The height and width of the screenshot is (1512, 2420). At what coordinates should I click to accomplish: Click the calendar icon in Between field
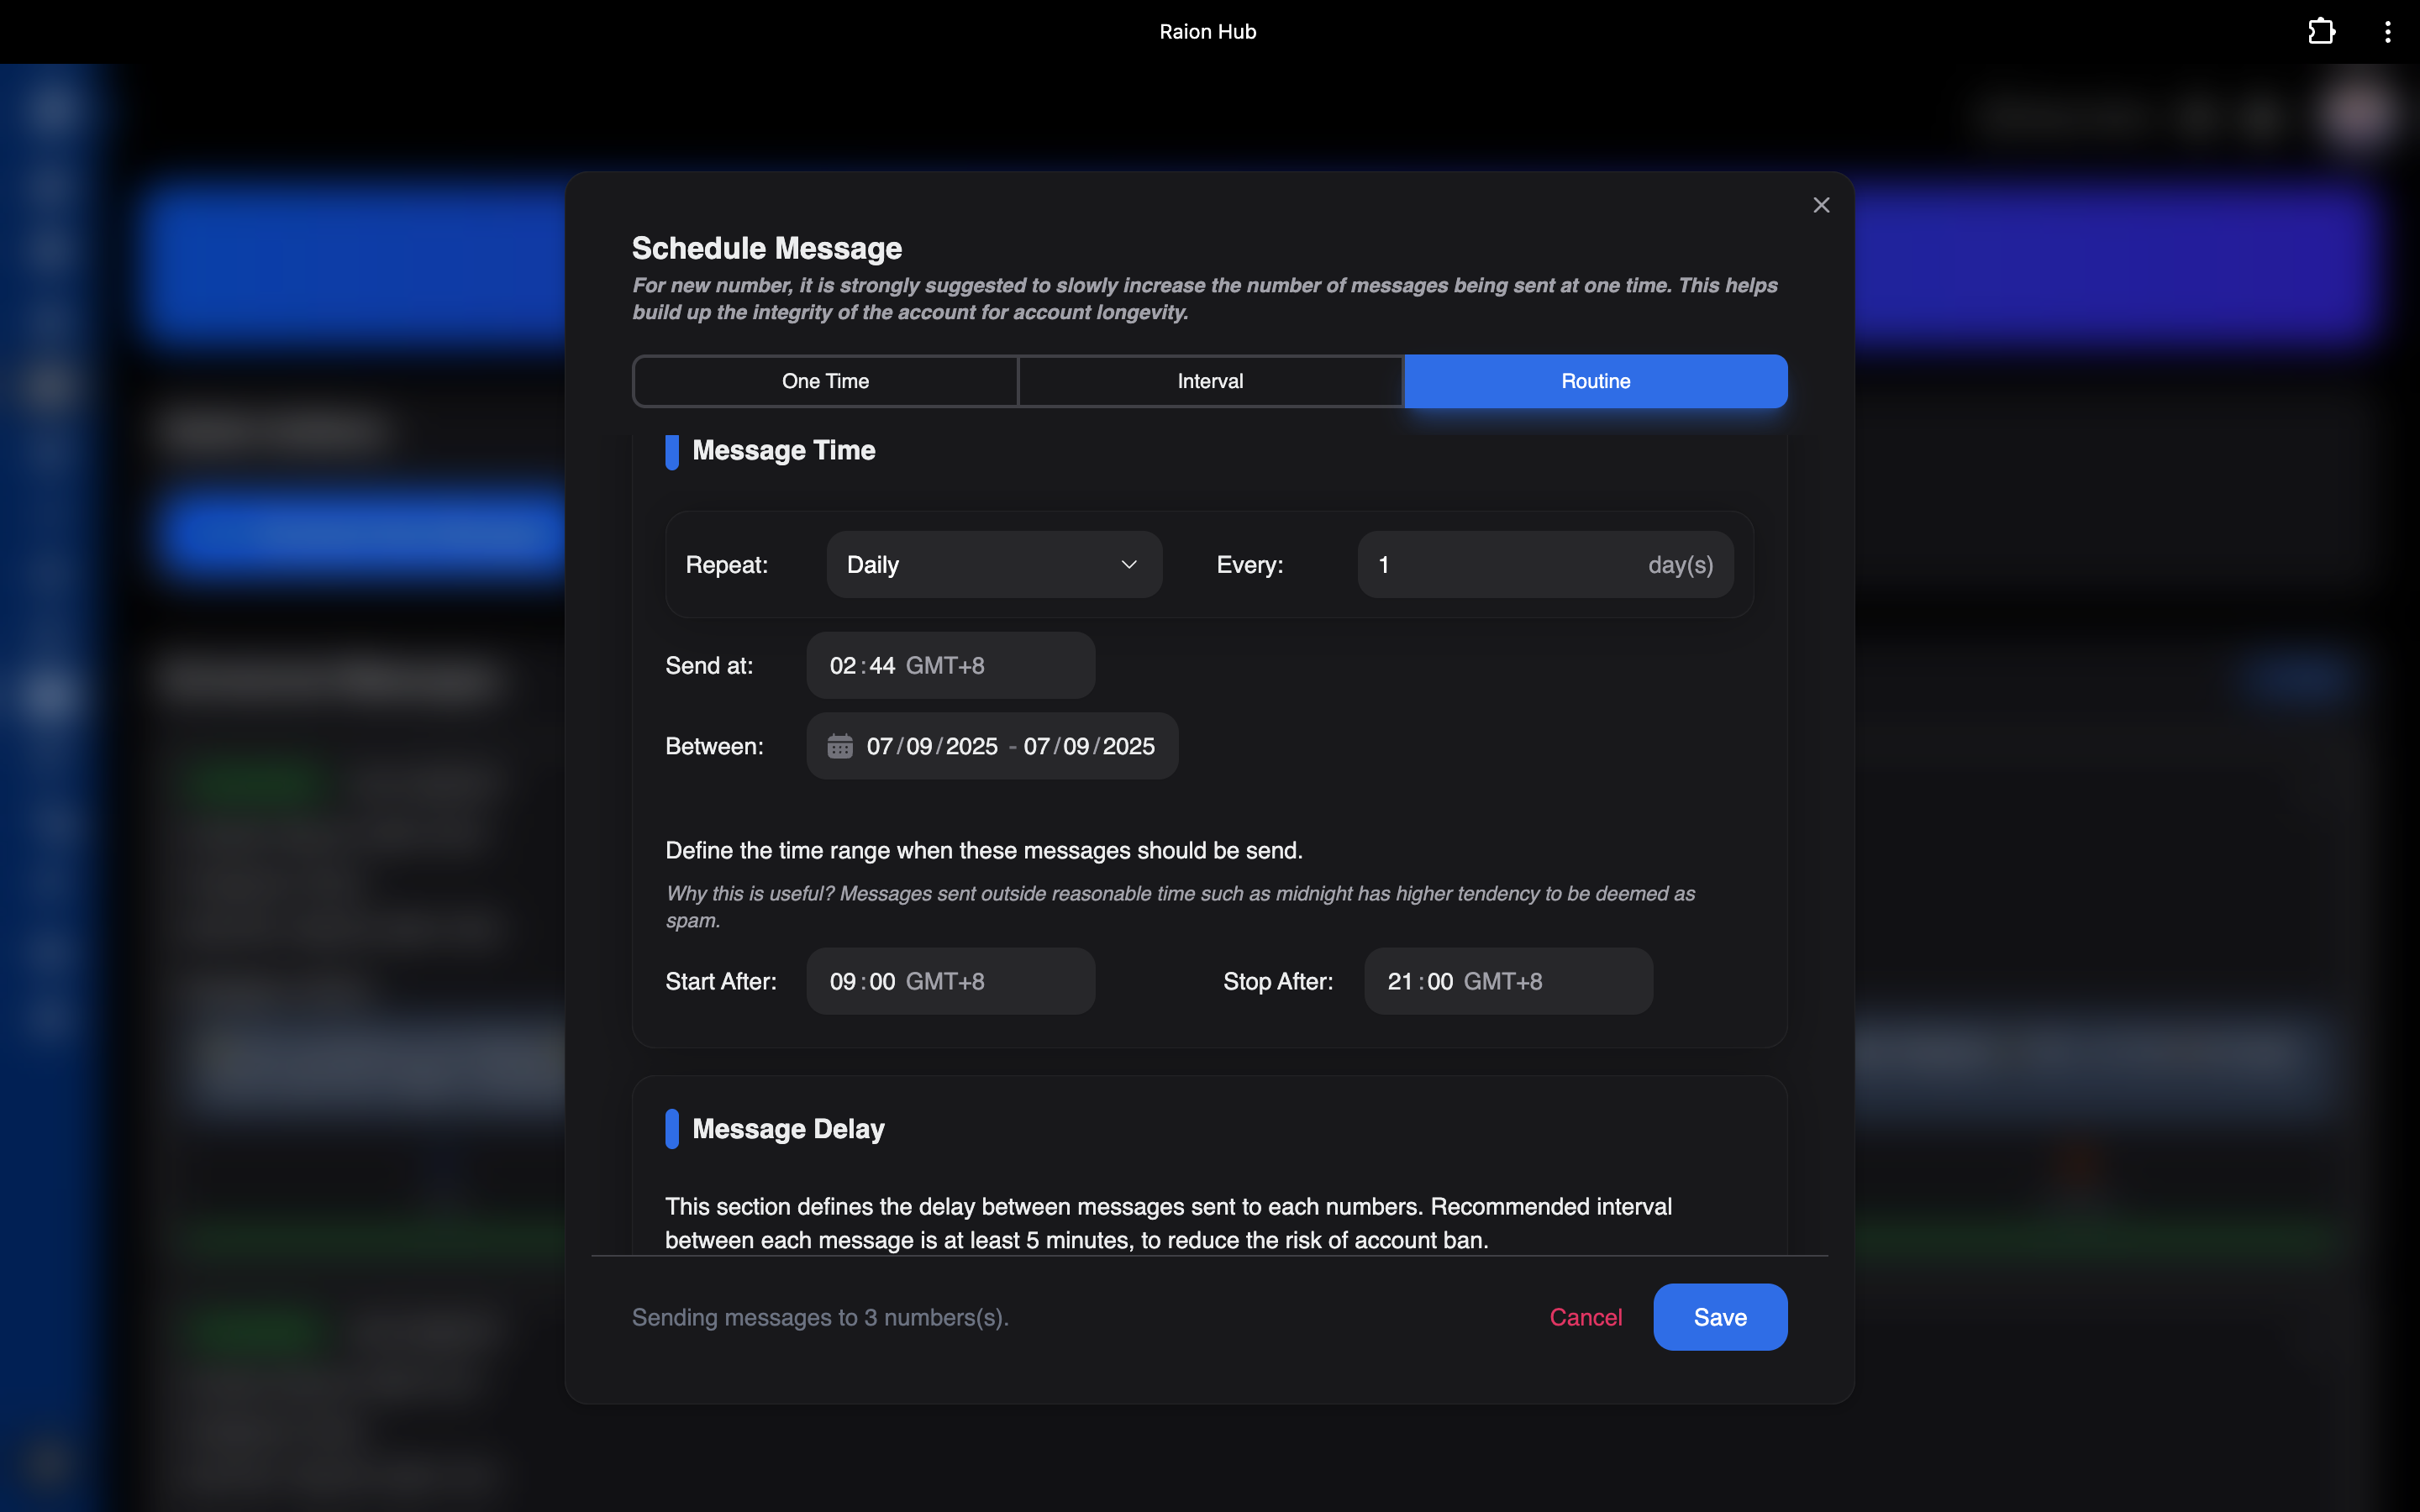(840, 746)
